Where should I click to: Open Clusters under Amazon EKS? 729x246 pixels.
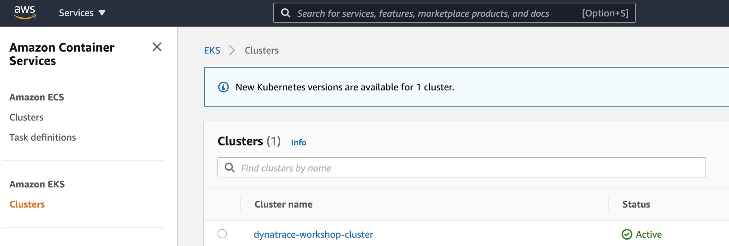click(x=27, y=204)
